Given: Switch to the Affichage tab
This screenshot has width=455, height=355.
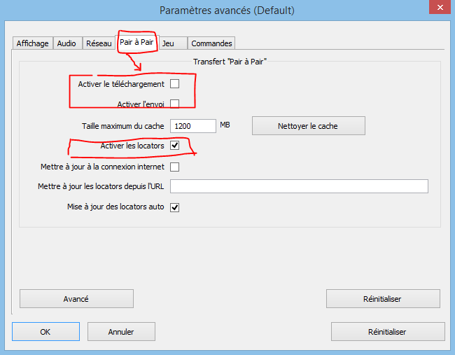Looking at the screenshot, I should click(32, 43).
